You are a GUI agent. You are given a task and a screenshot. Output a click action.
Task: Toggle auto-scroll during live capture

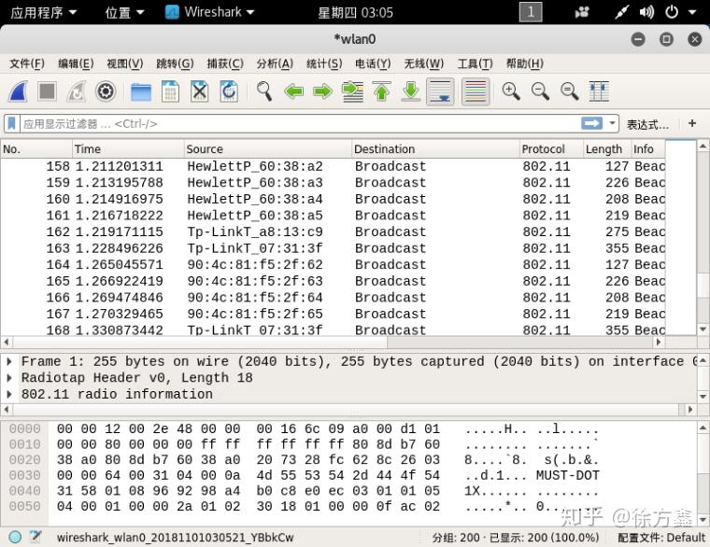click(x=440, y=91)
